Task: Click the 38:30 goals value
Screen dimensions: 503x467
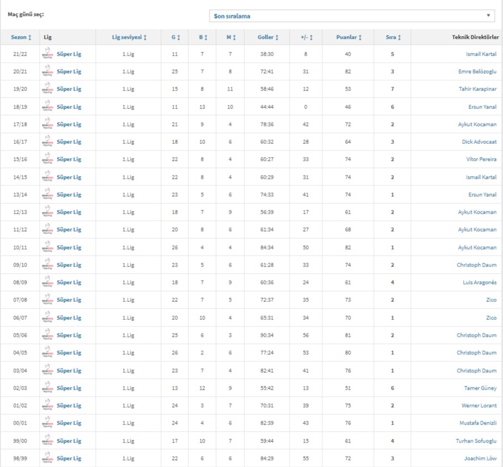Action: [267, 53]
